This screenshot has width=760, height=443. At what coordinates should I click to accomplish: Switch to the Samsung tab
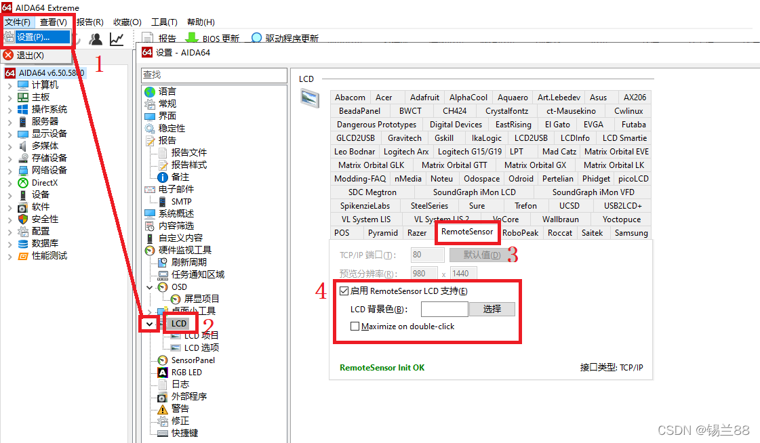(631, 233)
